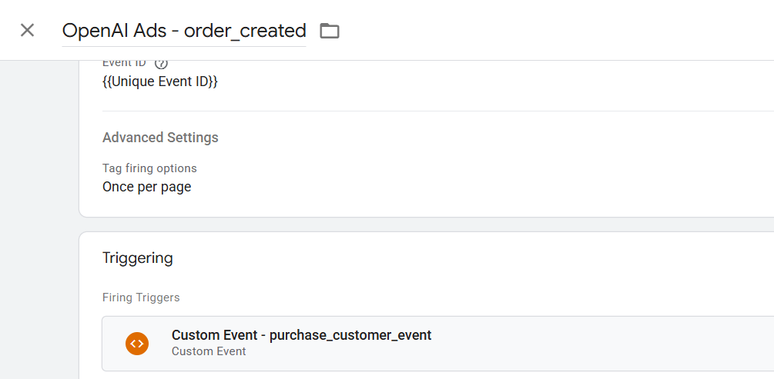Edit the tag name 'OpenAI Ads - order_created'

pos(183,31)
